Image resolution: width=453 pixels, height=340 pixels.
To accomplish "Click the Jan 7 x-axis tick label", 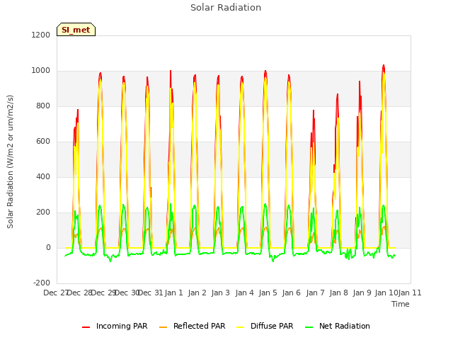I will [x=315, y=293].
